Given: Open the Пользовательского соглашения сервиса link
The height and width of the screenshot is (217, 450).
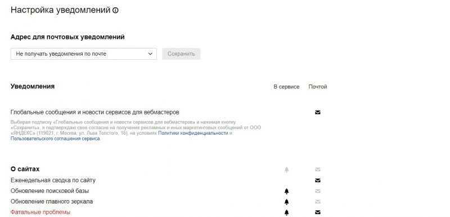Looking at the screenshot, I should point(55,139).
